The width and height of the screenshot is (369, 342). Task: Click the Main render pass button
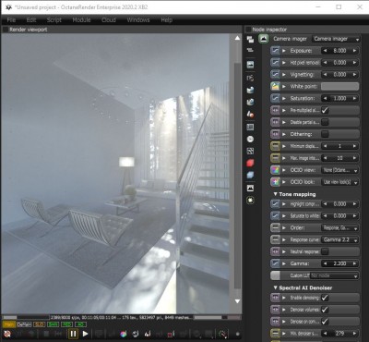click(9, 324)
